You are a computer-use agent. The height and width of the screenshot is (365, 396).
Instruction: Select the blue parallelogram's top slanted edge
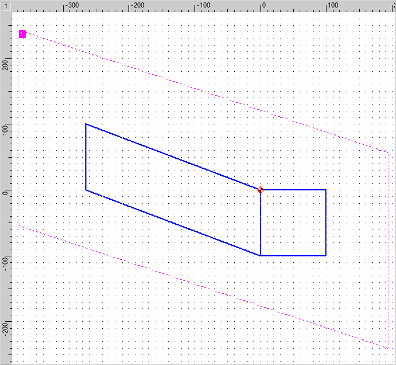[x=173, y=157]
